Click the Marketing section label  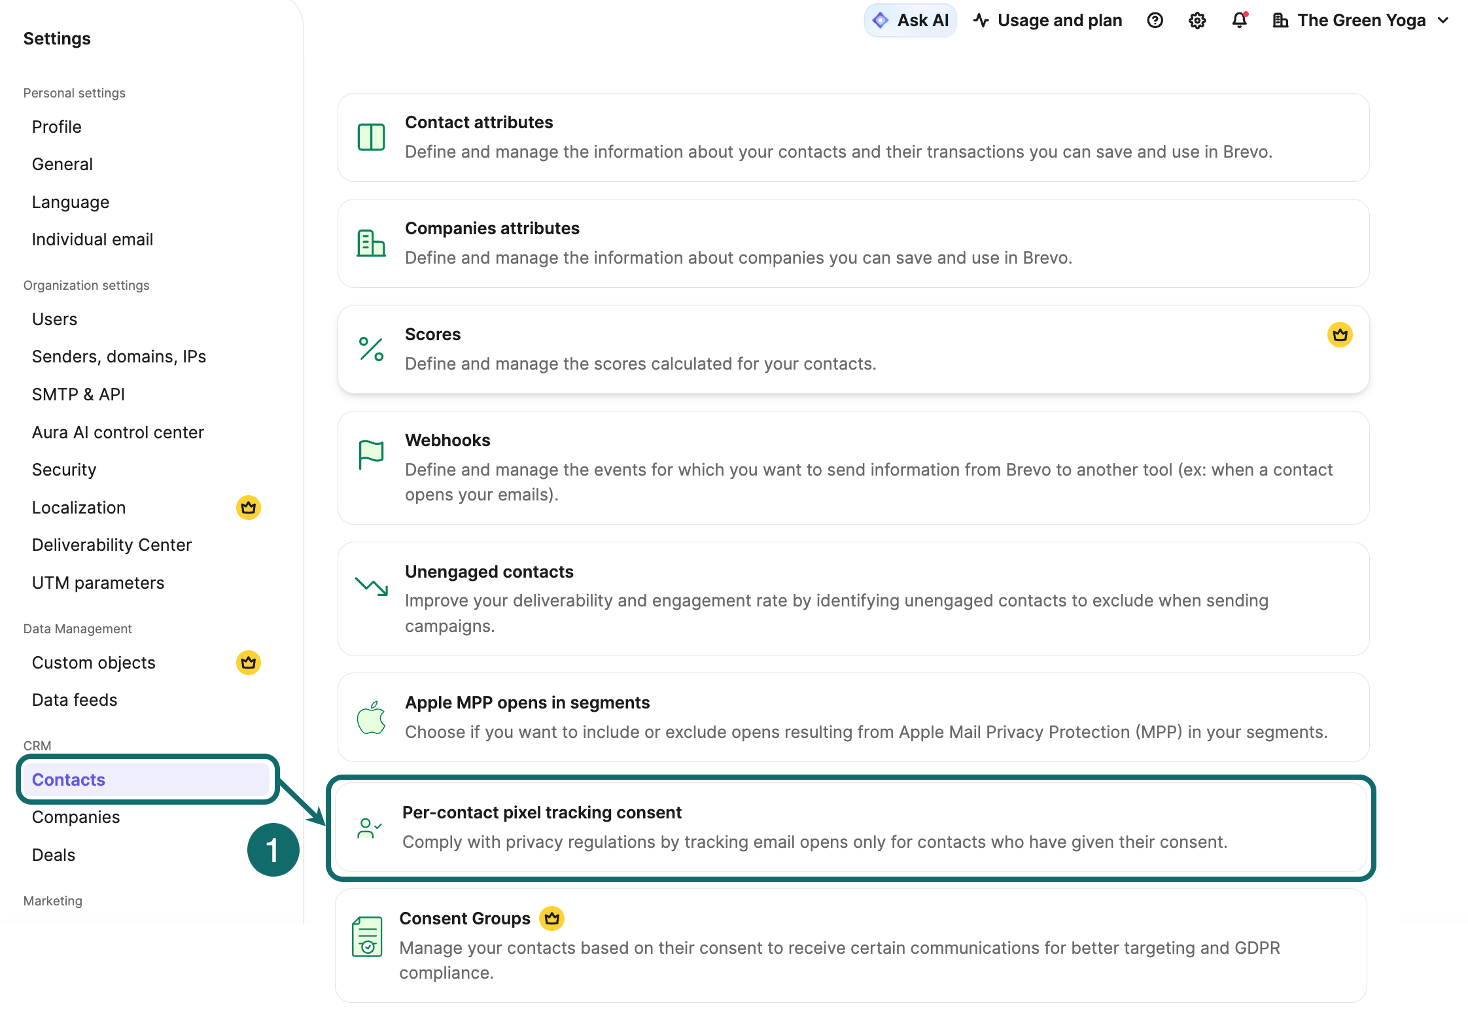point(53,901)
